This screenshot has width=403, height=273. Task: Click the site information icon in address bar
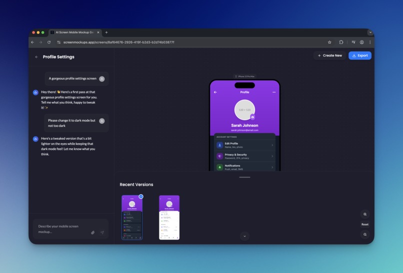[59, 42]
